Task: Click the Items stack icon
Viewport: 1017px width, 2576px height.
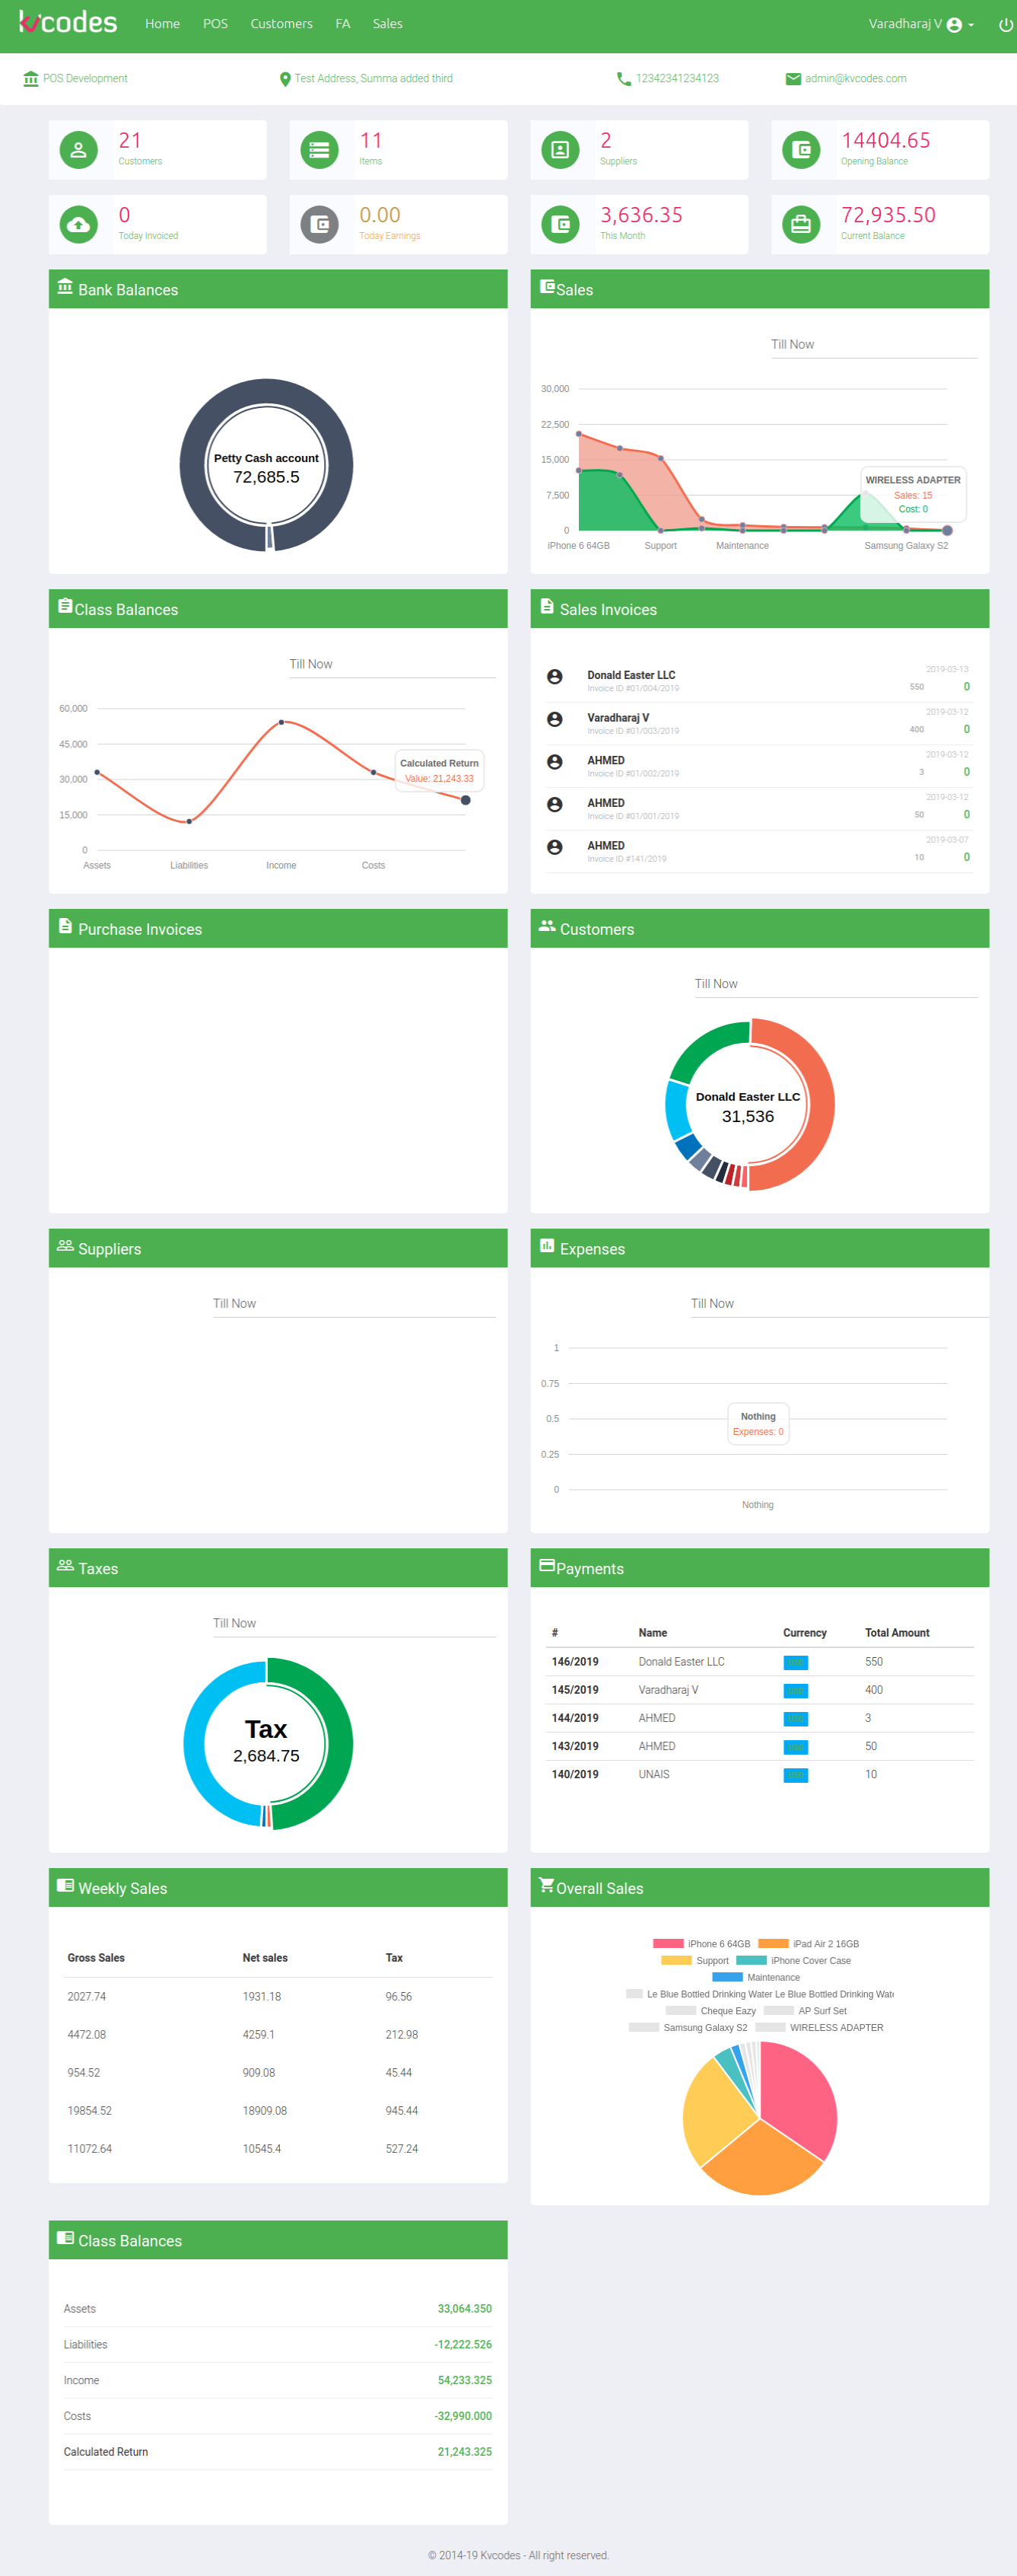Action: (x=319, y=150)
